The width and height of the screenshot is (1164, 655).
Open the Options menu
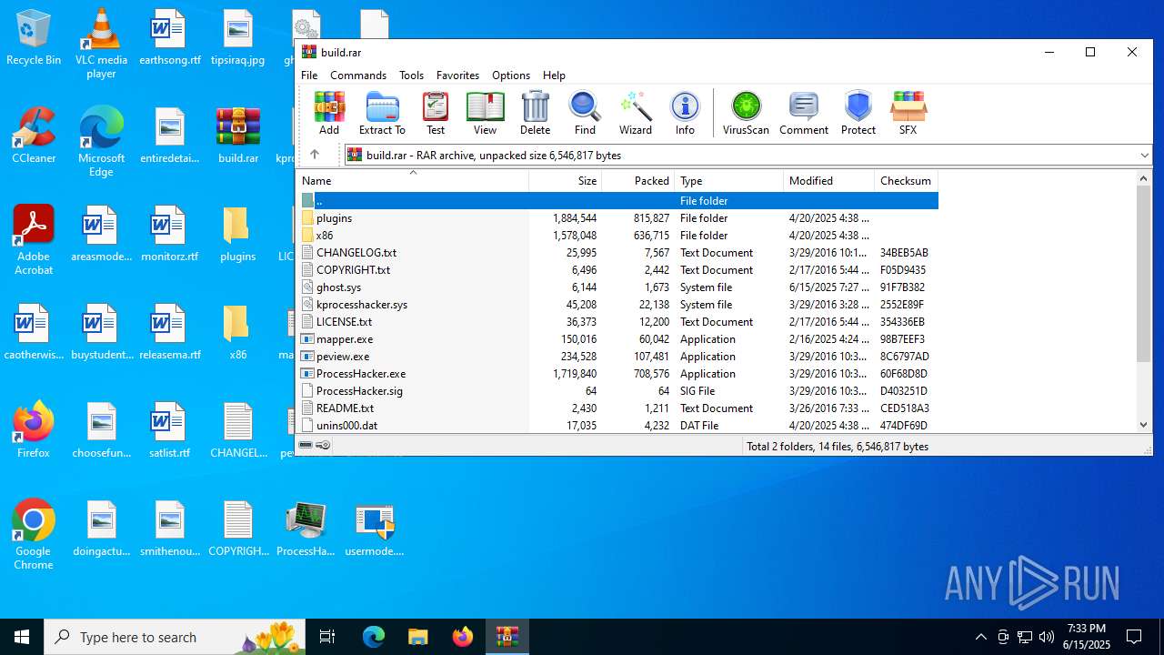click(x=511, y=76)
